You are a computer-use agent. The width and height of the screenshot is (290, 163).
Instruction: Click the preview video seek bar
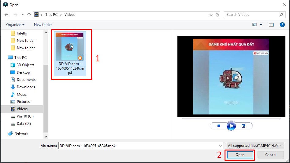pos(231,119)
